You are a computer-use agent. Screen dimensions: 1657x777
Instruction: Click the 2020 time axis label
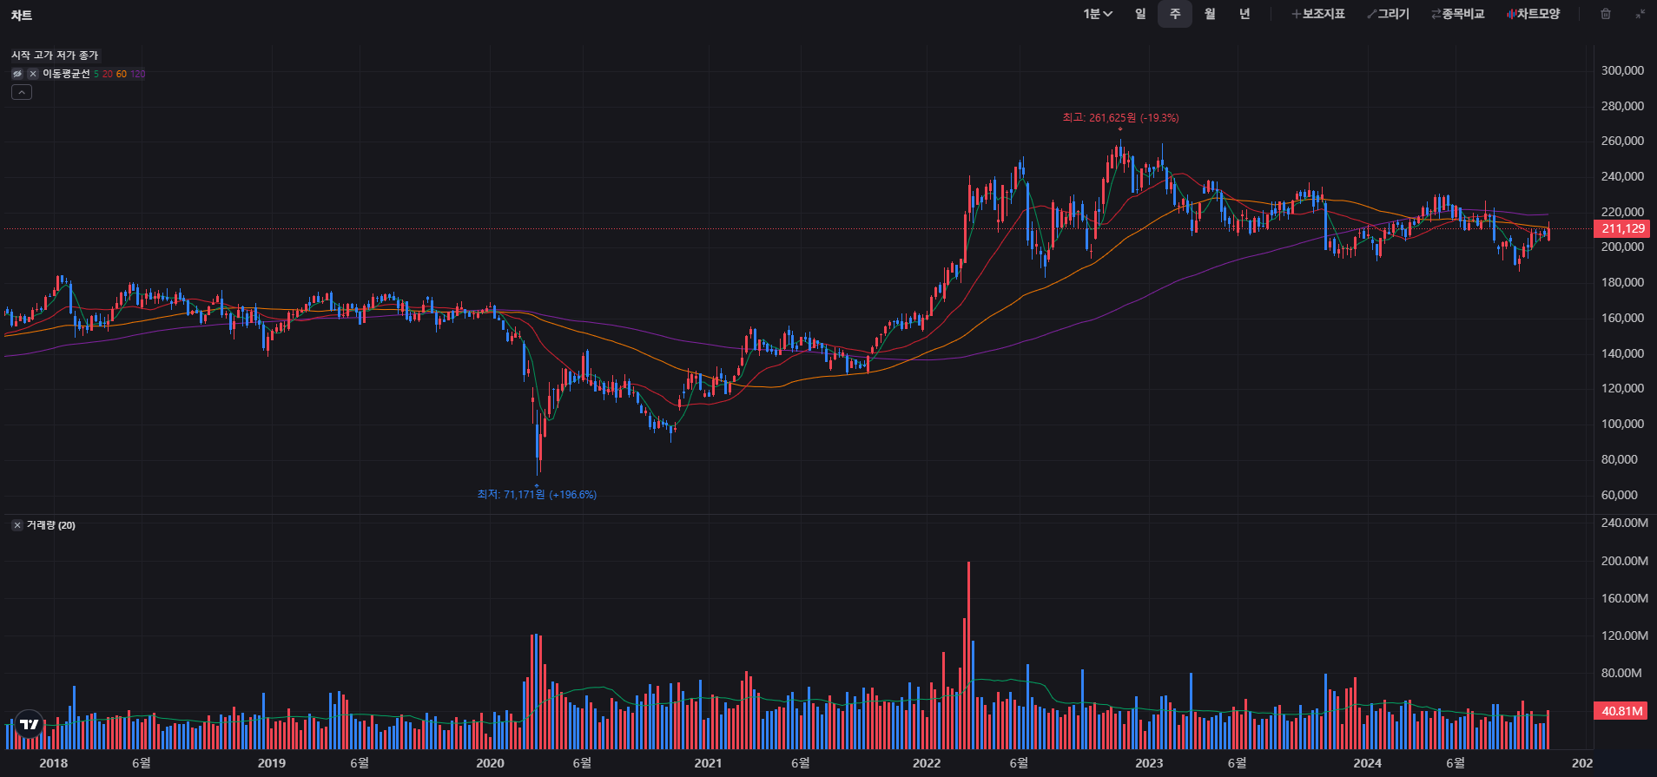(490, 763)
